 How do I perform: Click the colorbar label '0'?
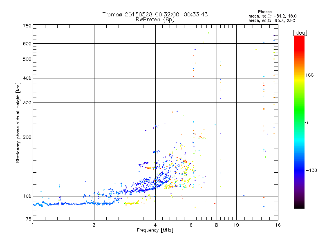[307, 123]
